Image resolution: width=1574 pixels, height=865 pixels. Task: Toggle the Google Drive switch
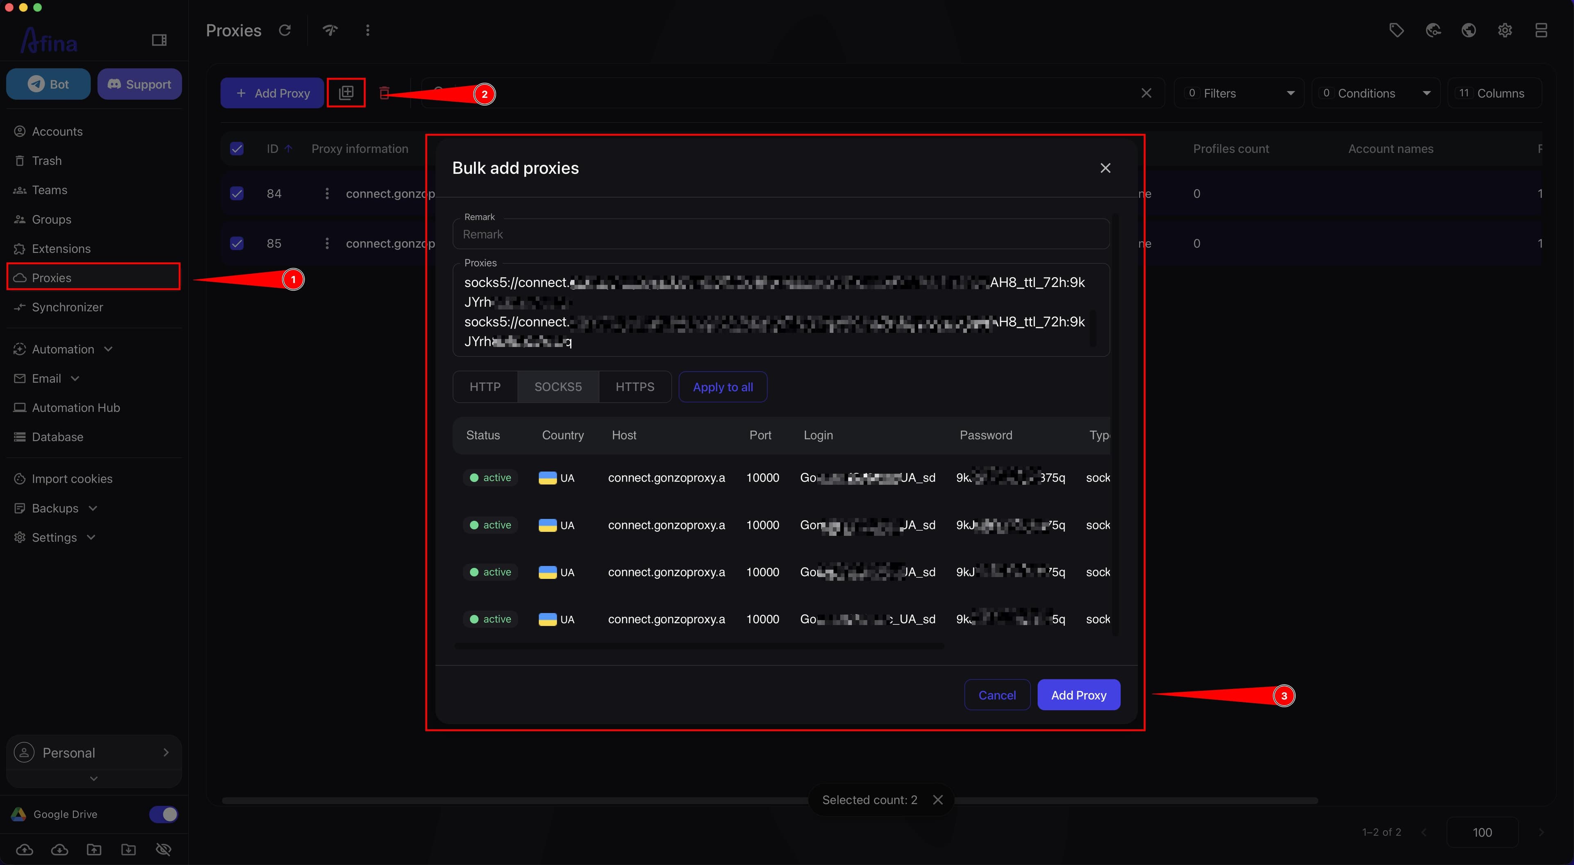click(163, 814)
